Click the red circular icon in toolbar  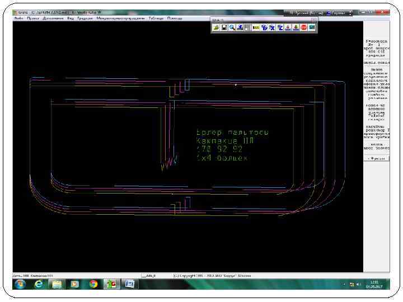[304, 27]
